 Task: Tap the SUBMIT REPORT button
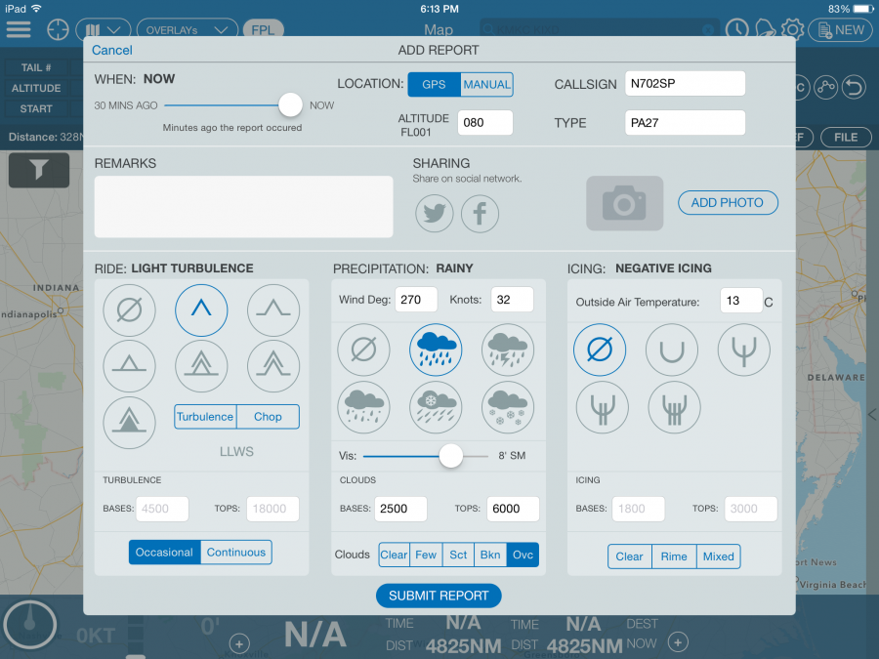coord(438,596)
